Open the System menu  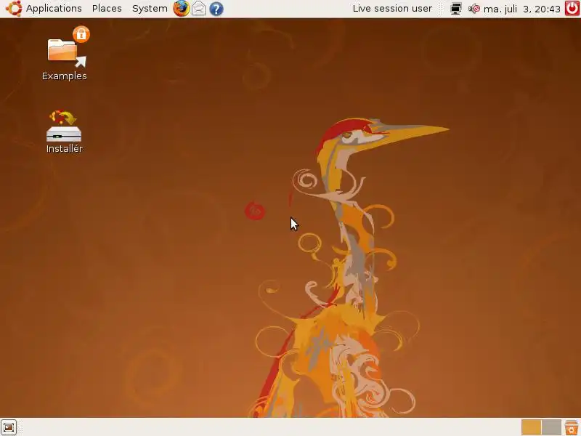(x=150, y=9)
